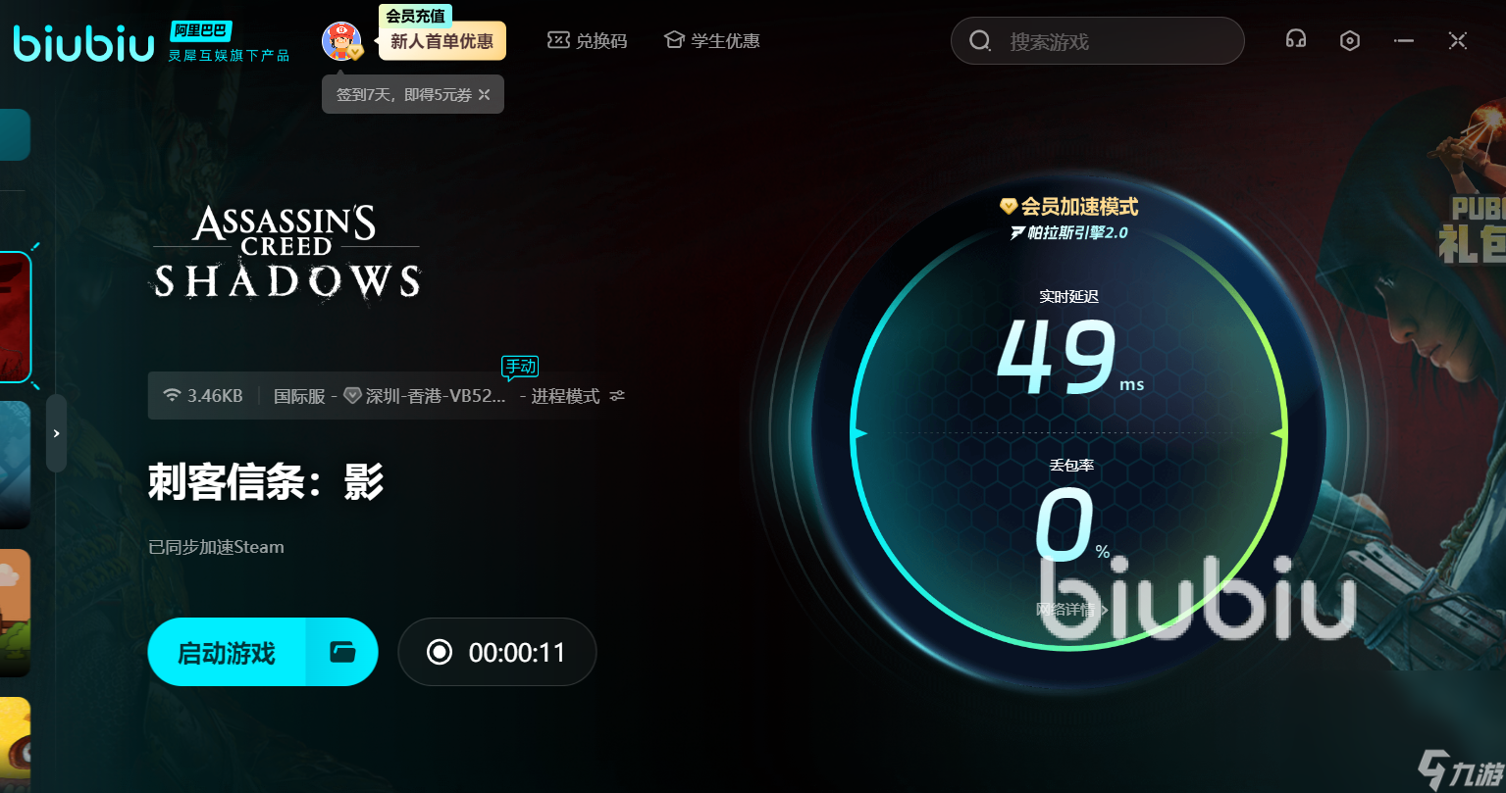Click the 搜索游戏 search field

click(x=1097, y=41)
